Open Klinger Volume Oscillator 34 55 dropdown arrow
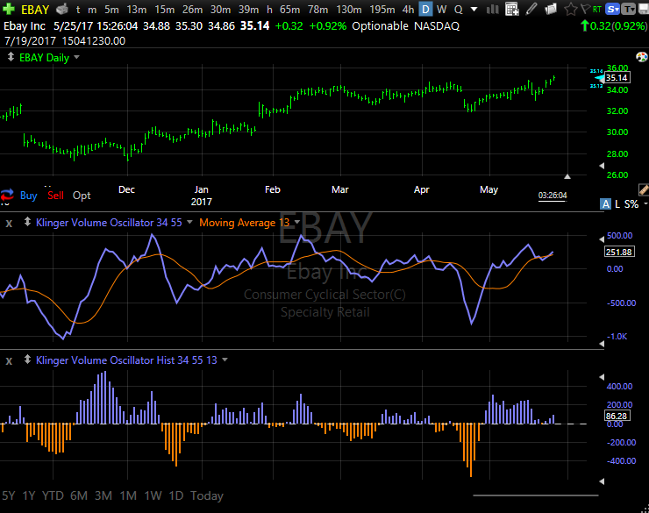Screen dimensions: 649x513 (189, 222)
